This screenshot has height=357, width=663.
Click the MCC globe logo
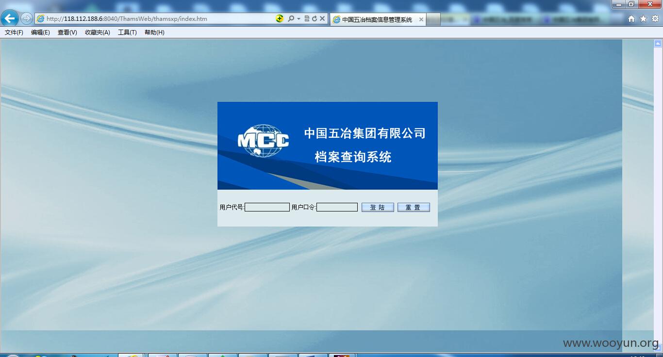(x=263, y=141)
